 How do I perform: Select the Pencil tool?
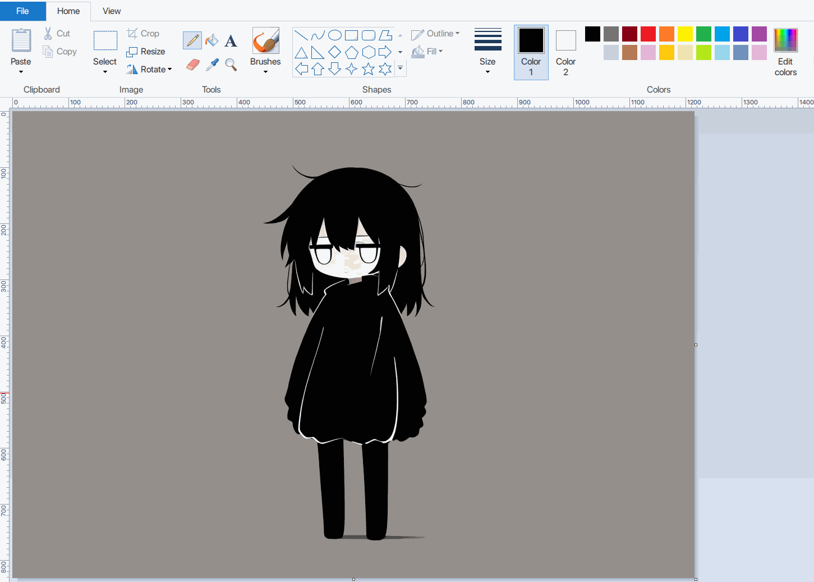192,40
